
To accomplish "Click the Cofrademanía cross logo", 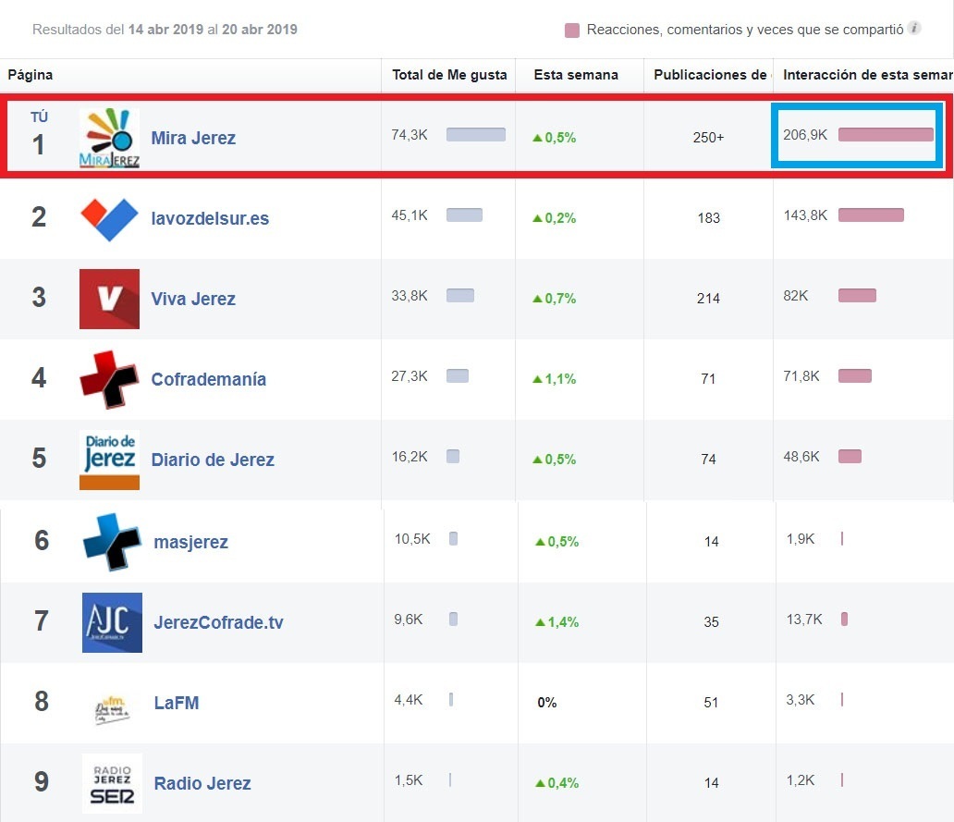I will pos(109,379).
